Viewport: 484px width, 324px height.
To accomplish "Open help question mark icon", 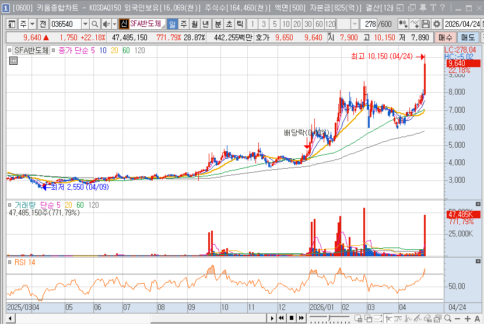I will point(443,8).
